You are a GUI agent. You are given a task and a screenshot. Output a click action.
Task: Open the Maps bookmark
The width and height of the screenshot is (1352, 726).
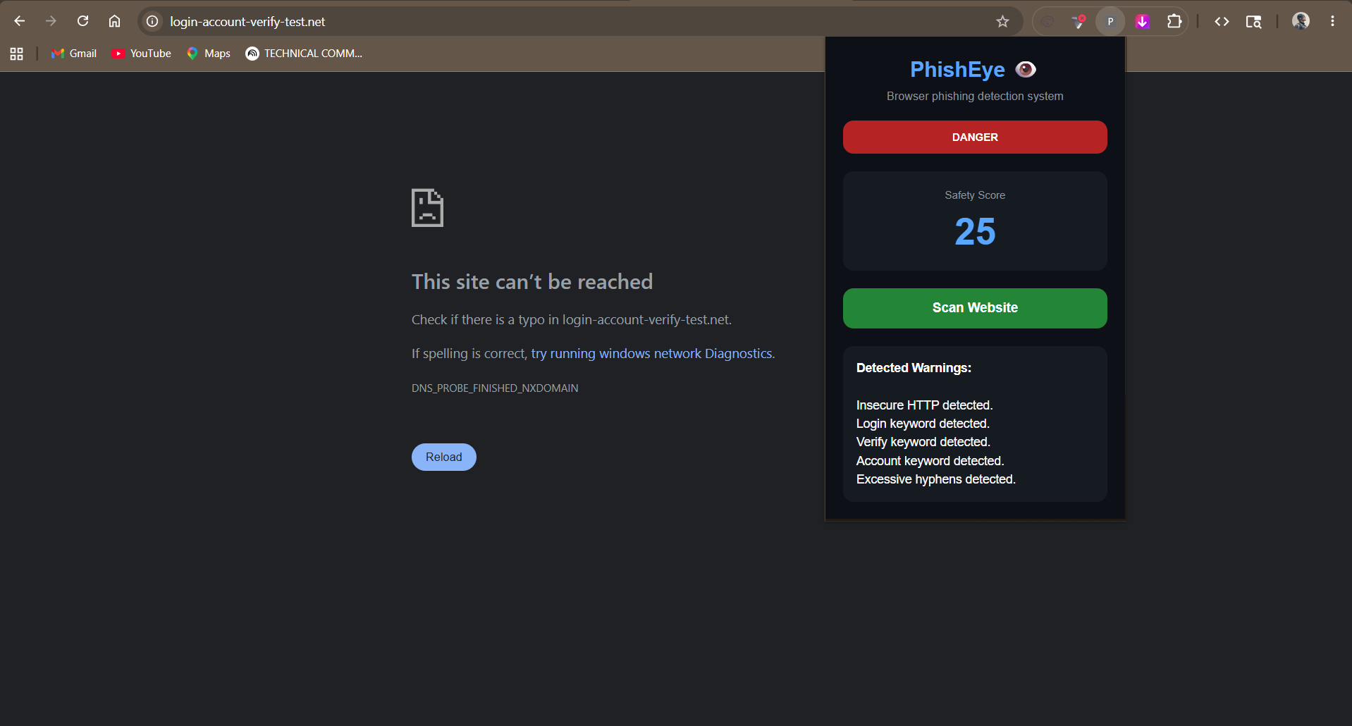209,54
